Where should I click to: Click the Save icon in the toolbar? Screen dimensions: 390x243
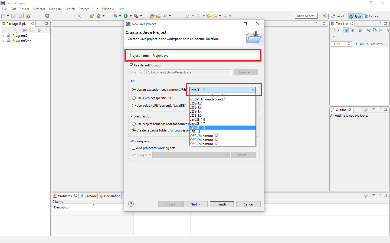coord(13,16)
